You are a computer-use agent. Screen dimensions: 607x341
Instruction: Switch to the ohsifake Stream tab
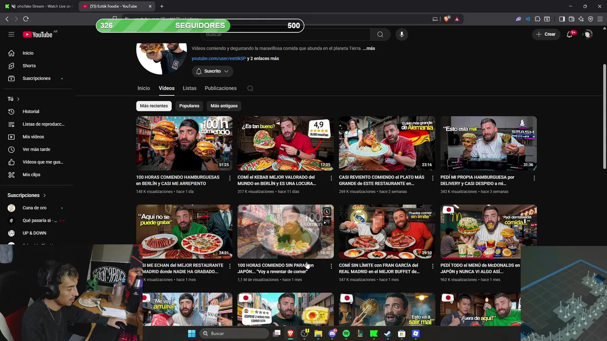coord(38,6)
